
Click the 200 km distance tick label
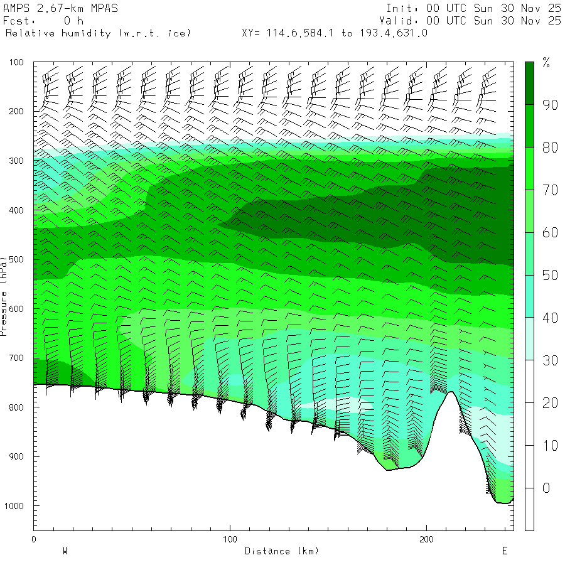pos(426,539)
